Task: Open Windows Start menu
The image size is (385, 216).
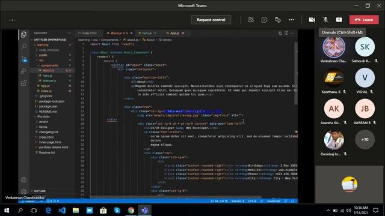Action: pyautogui.click(x=7, y=210)
